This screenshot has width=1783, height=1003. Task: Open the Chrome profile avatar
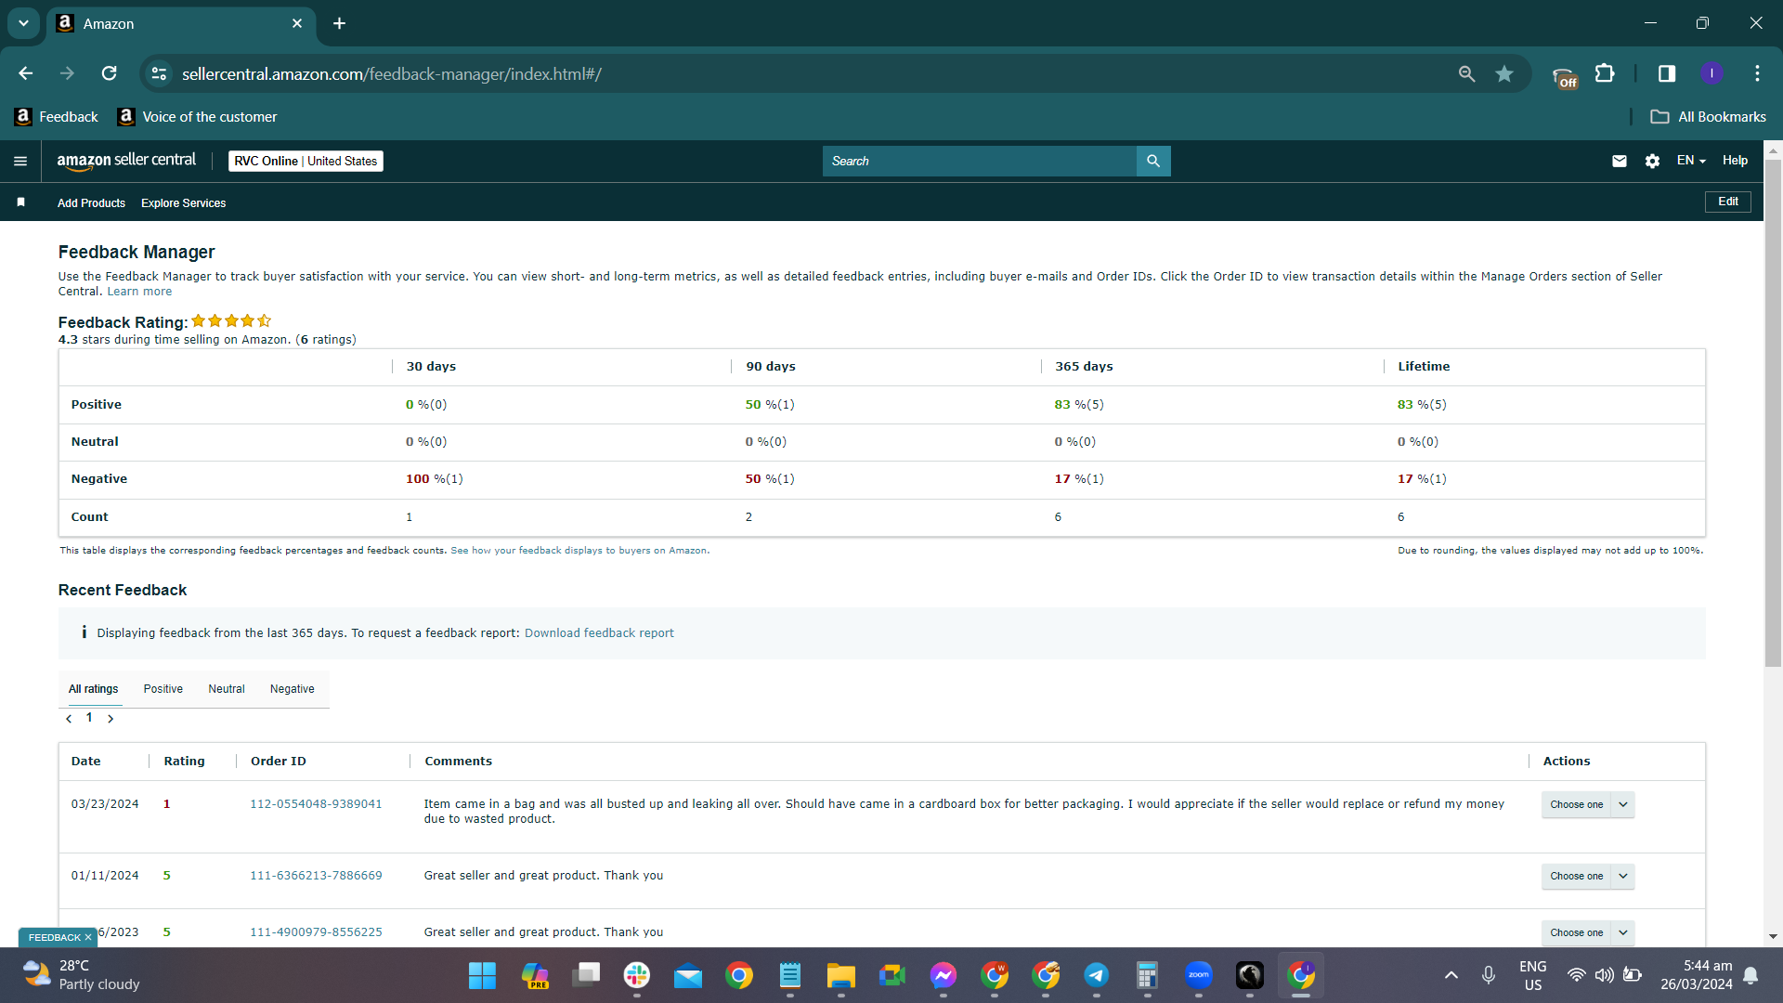tap(1712, 73)
